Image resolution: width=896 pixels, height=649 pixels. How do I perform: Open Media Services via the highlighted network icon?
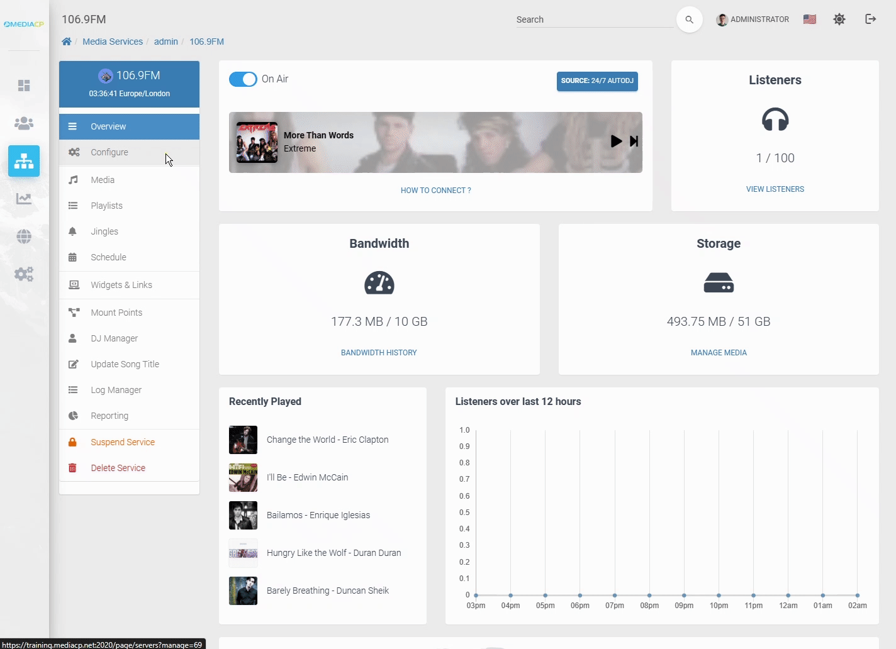pos(24,161)
